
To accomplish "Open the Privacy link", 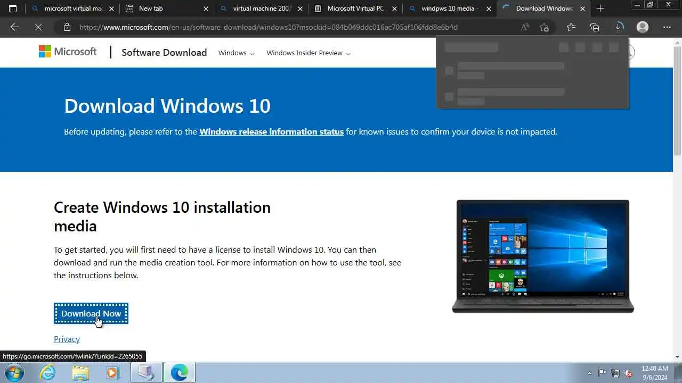I will point(67,339).
